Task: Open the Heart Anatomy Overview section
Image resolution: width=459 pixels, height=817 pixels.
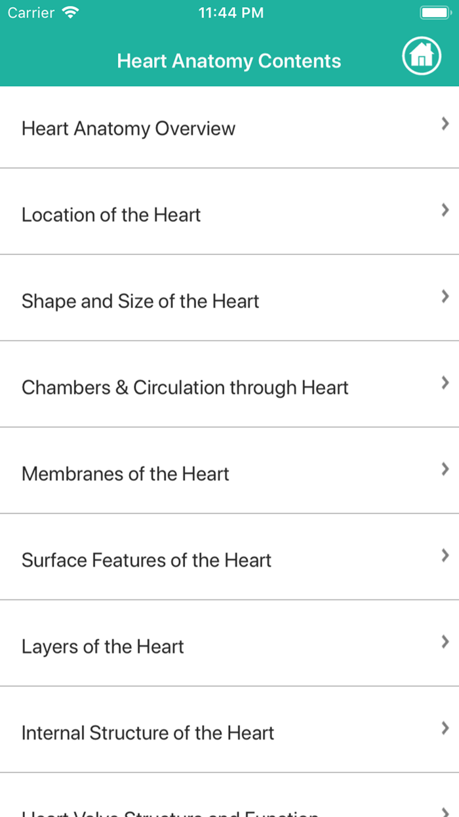Action: click(x=129, y=129)
